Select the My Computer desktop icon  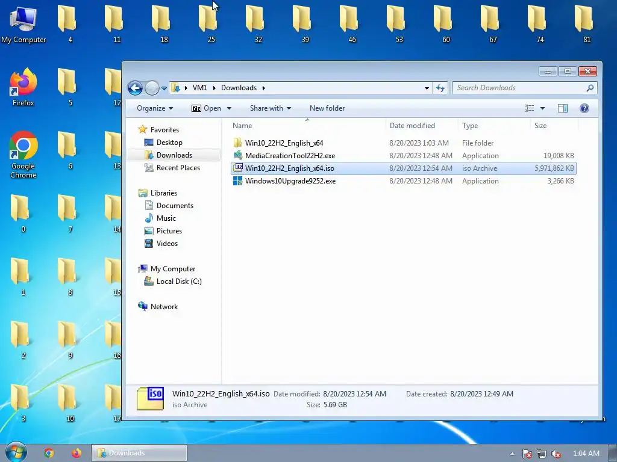[23, 24]
